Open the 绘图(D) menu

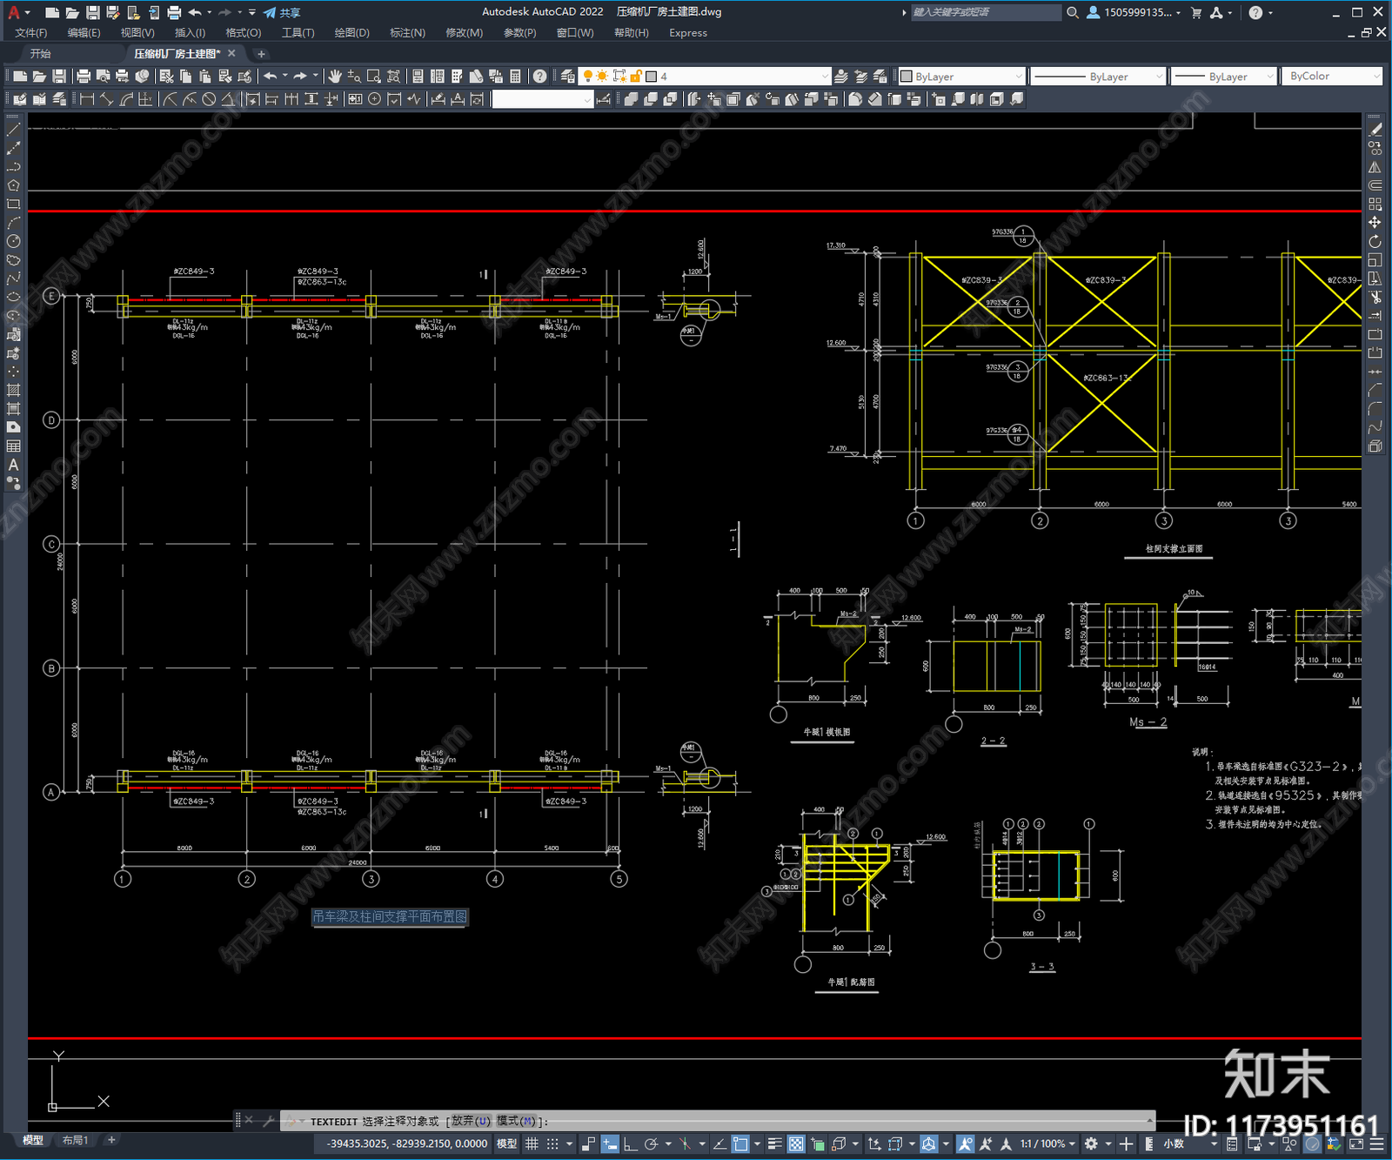tap(351, 33)
